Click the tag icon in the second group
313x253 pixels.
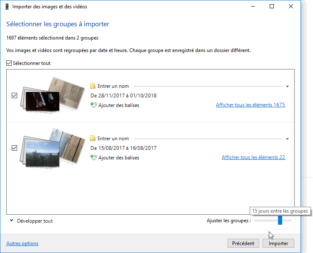pyautogui.click(x=93, y=158)
